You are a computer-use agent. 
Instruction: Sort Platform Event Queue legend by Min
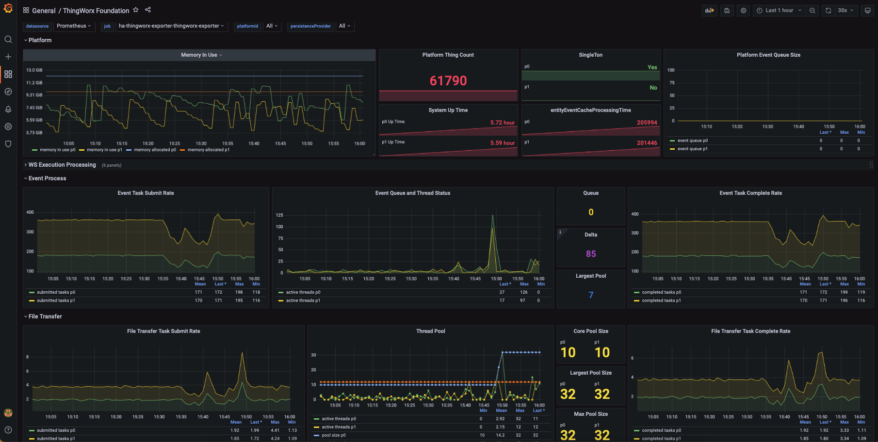click(861, 132)
